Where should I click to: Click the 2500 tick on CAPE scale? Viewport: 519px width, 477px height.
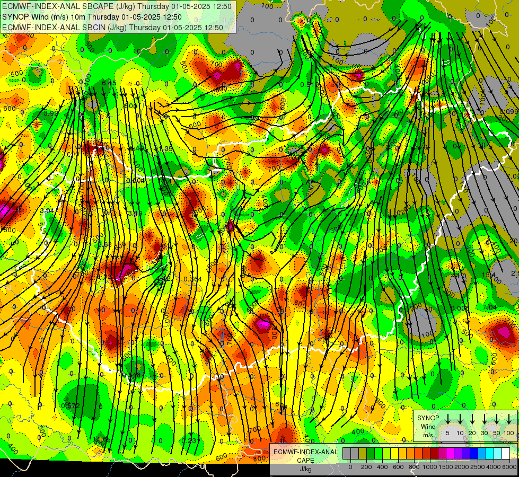click(x=478, y=467)
